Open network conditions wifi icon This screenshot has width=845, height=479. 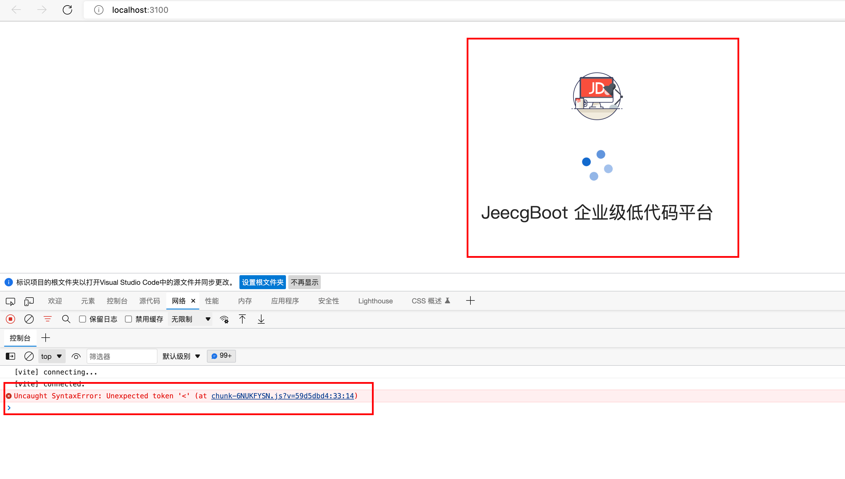tap(224, 319)
